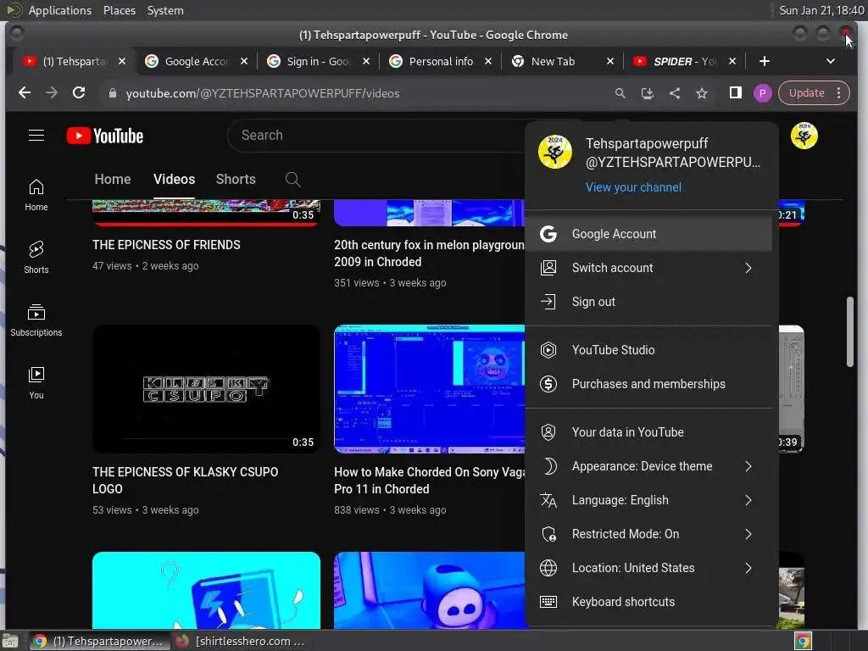The height and width of the screenshot is (651, 868).
Task: Share this page from the address bar
Action: [674, 93]
